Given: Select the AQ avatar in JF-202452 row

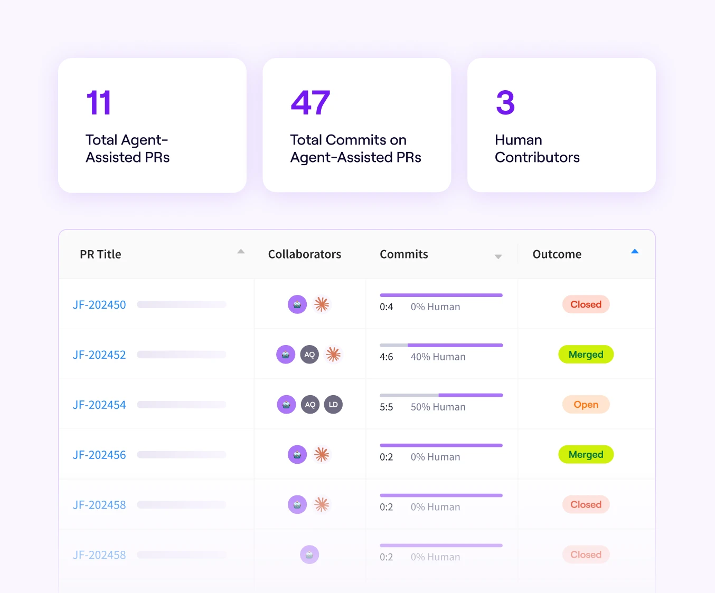Looking at the screenshot, I should click(309, 355).
